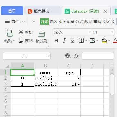Open the 插入 ribbon tab

pyautogui.click(x=54, y=22)
